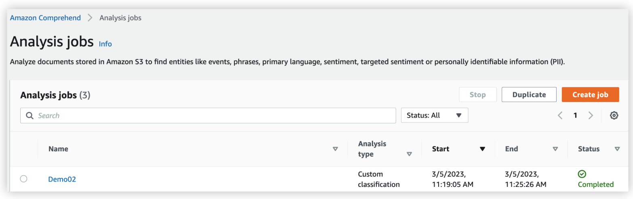The width and height of the screenshot is (633, 199).
Task: Sort by Status column arrow
Action: click(x=617, y=149)
